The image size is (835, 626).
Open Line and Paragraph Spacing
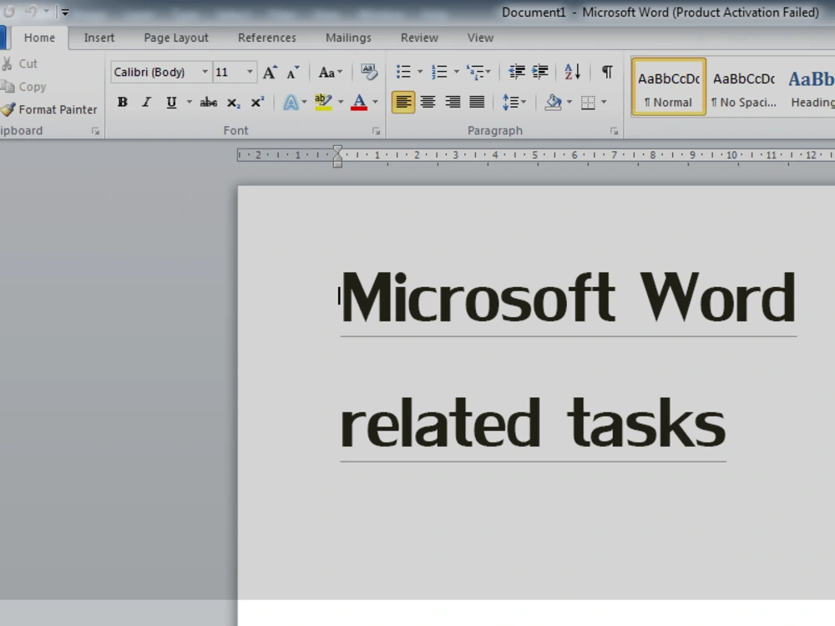pyautogui.click(x=514, y=102)
